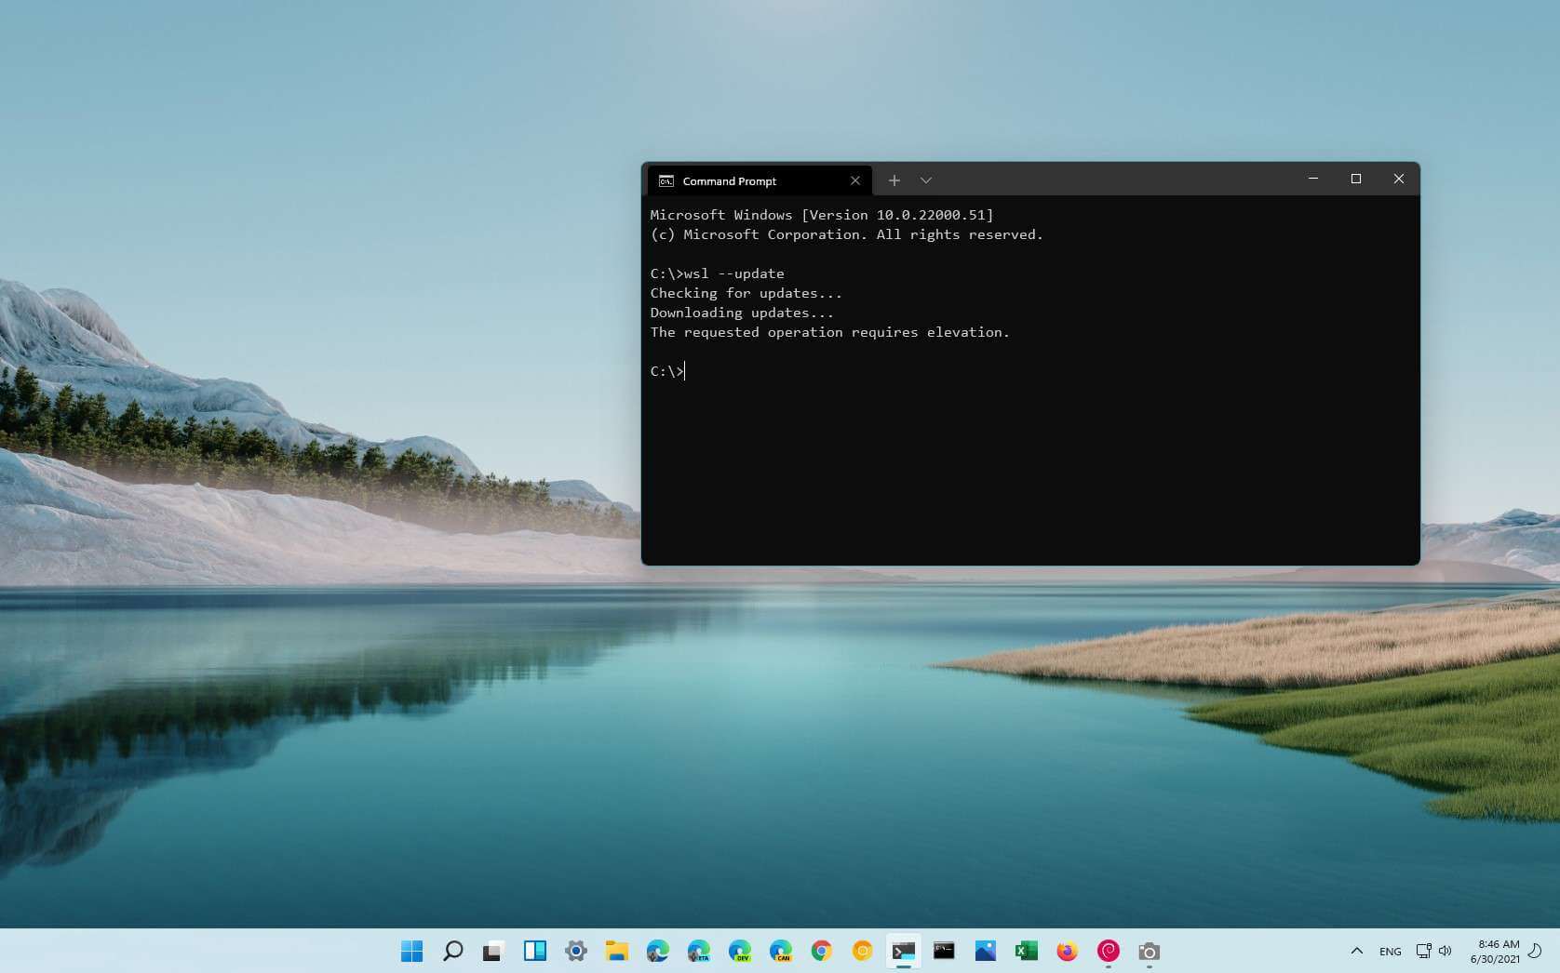Viewport: 1560px width, 973px height.
Task: Close the Command Prompt tab
Action: (854, 180)
